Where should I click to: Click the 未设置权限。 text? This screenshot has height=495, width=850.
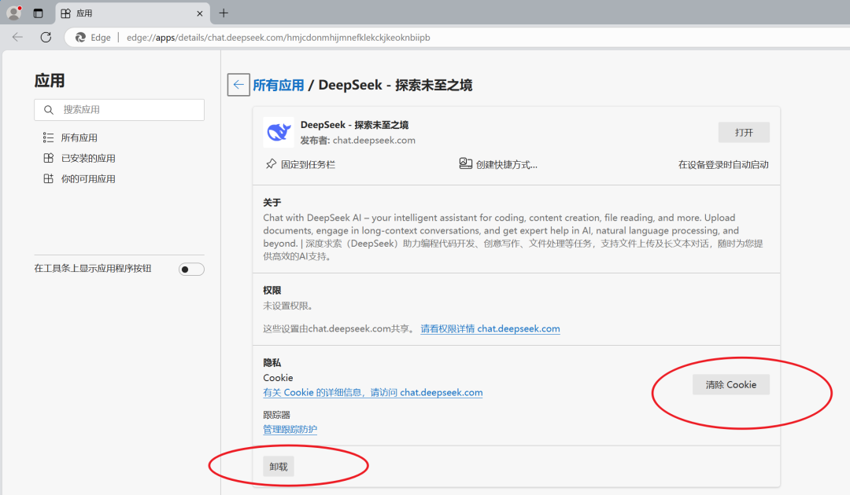point(288,306)
